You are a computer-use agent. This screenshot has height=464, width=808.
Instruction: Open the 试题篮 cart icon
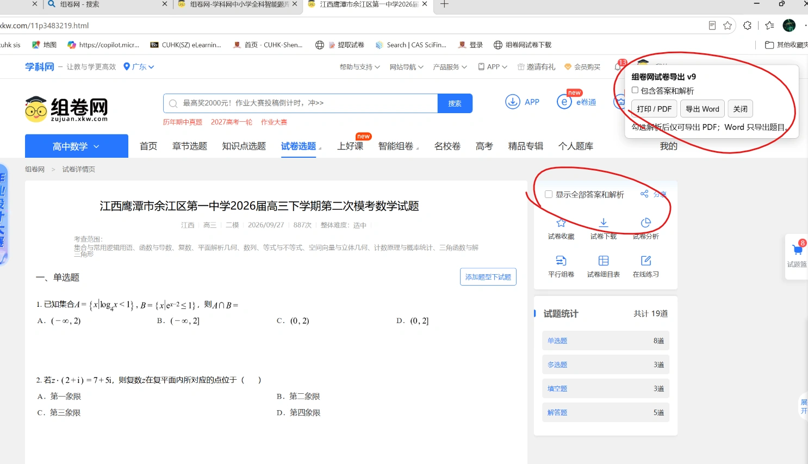click(798, 250)
